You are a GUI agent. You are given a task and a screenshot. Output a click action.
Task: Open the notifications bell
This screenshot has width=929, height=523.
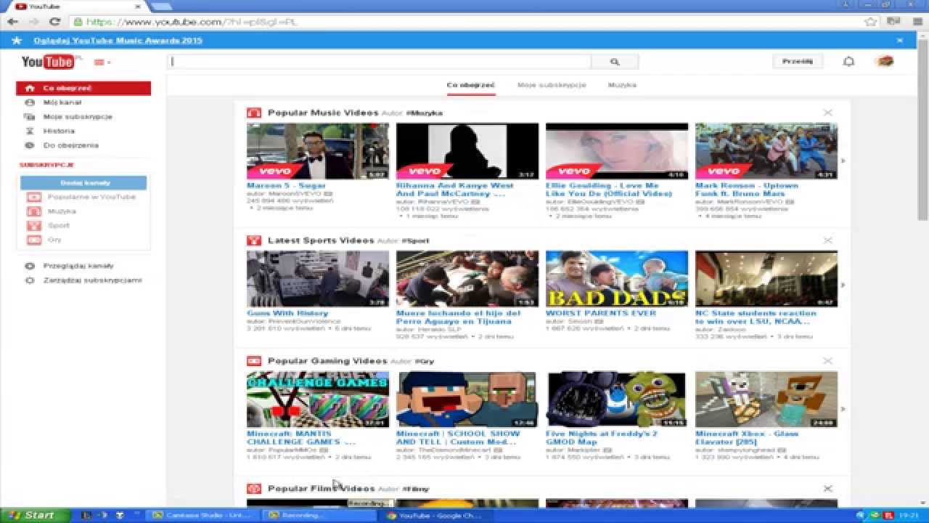848,62
